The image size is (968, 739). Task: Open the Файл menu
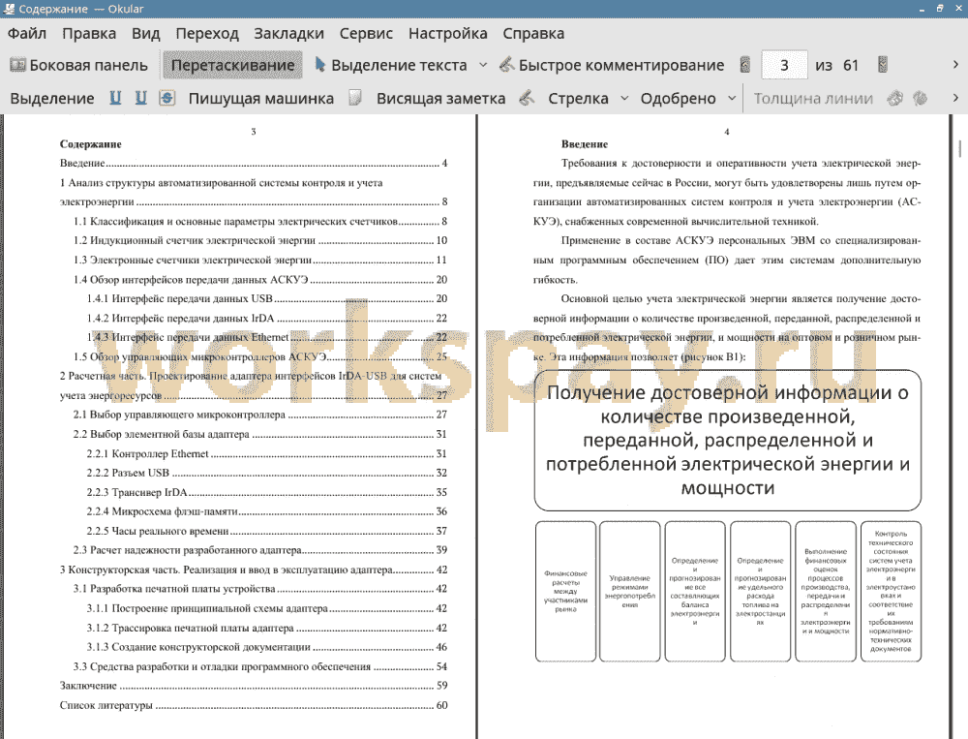click(26, 33)
